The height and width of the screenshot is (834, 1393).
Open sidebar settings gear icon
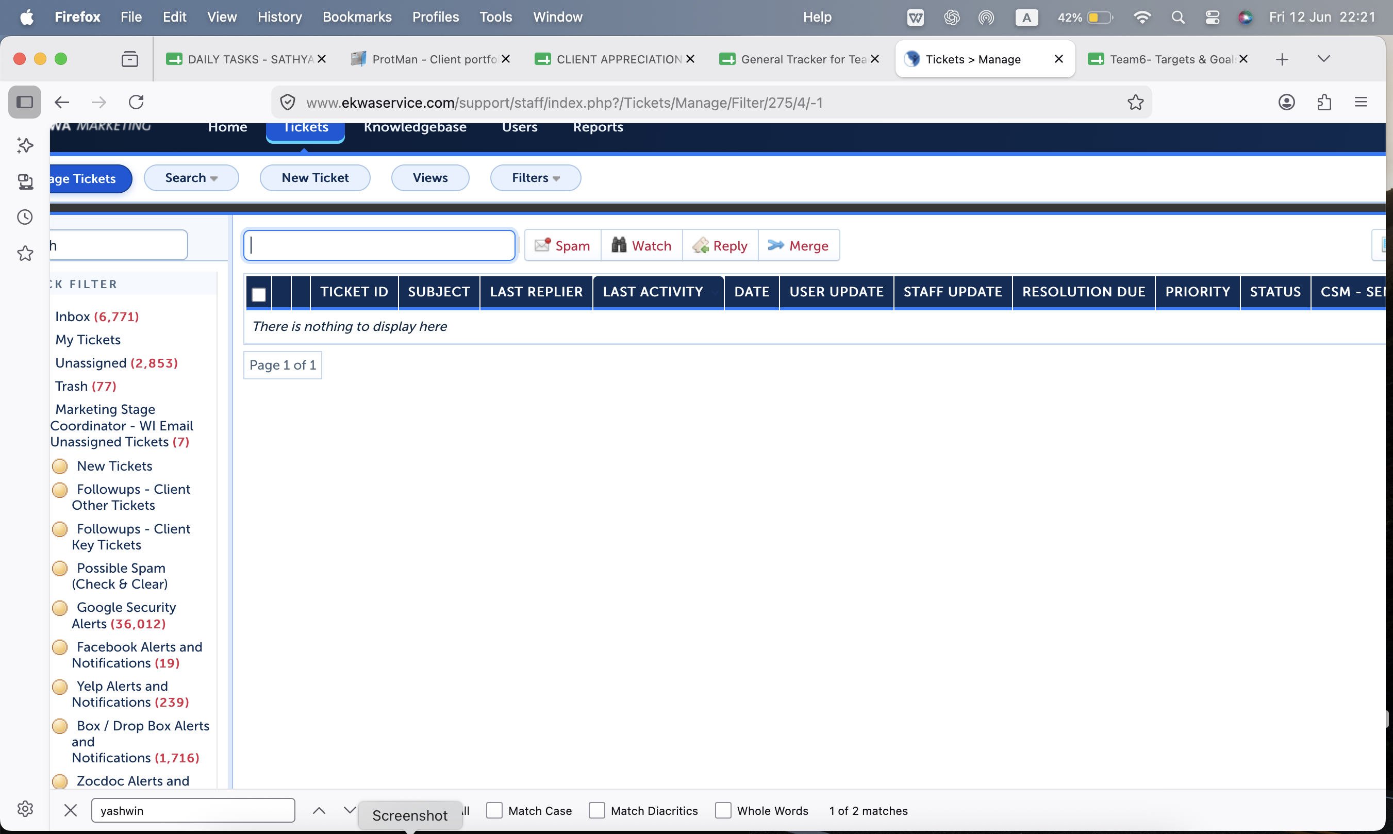click(25, 809)
